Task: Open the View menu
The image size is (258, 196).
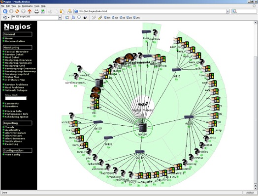Action: click(x=14, y=6)
